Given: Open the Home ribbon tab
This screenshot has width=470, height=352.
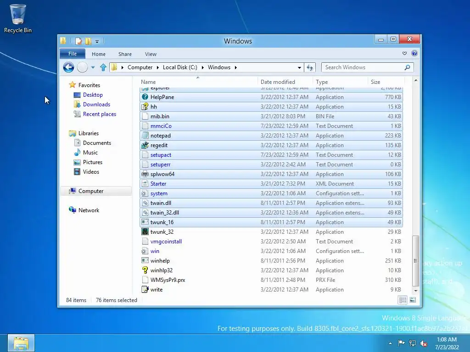Looking at the screenshot, I should [99, 54].
